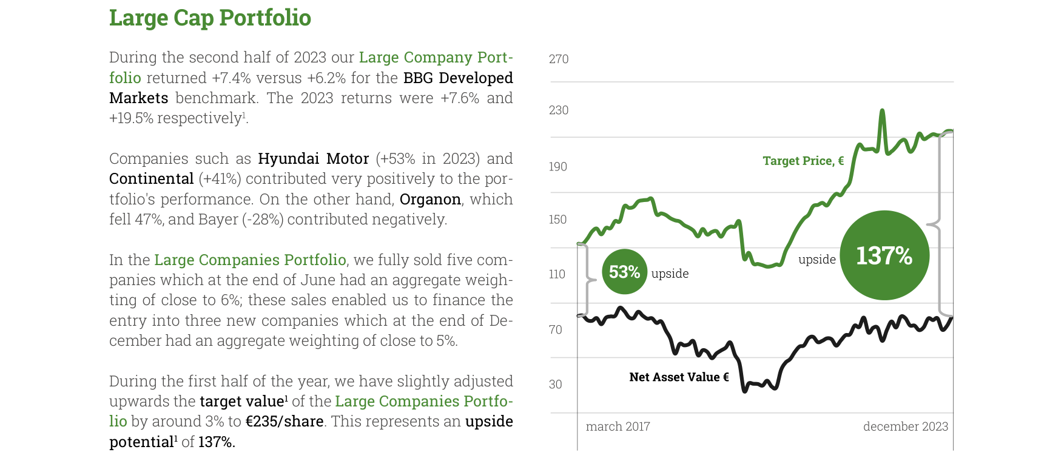Click the BBG Developed Markets benchmark text

click(x=458, y=78)
